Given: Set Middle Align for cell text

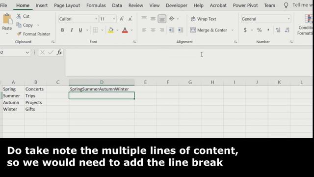Looking at the screenshot, I should [x=153, y=19].
